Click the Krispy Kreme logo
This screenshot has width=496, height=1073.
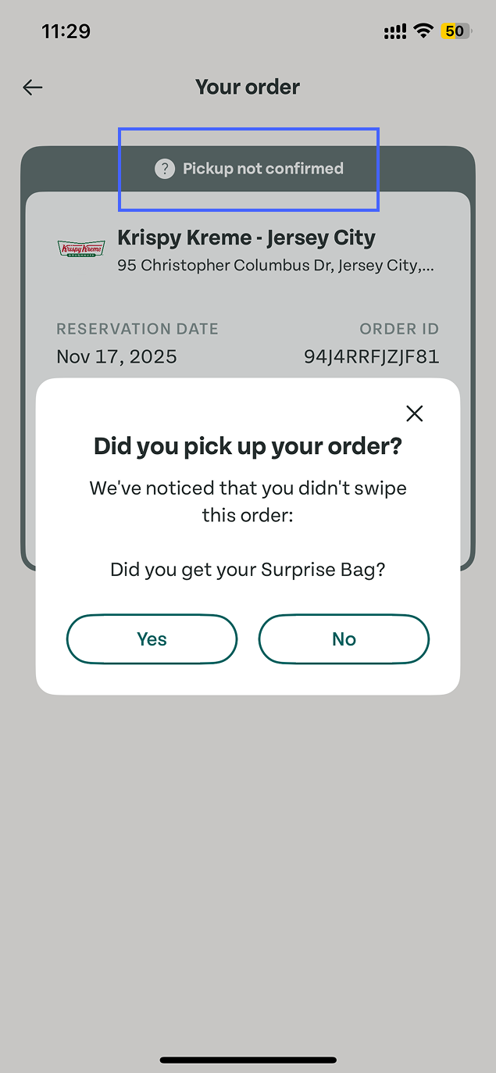click(81, 249)
